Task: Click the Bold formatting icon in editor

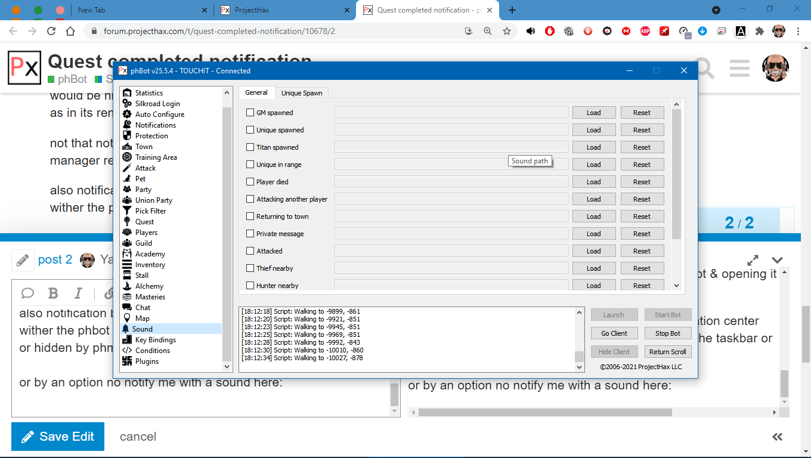Action: click(x=53, y=293)
